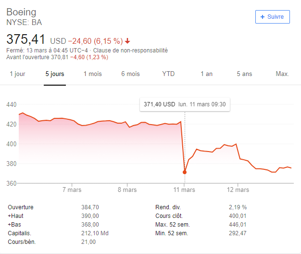
Task: Click the +Haut stat label
Action: (x=15, y=216)
